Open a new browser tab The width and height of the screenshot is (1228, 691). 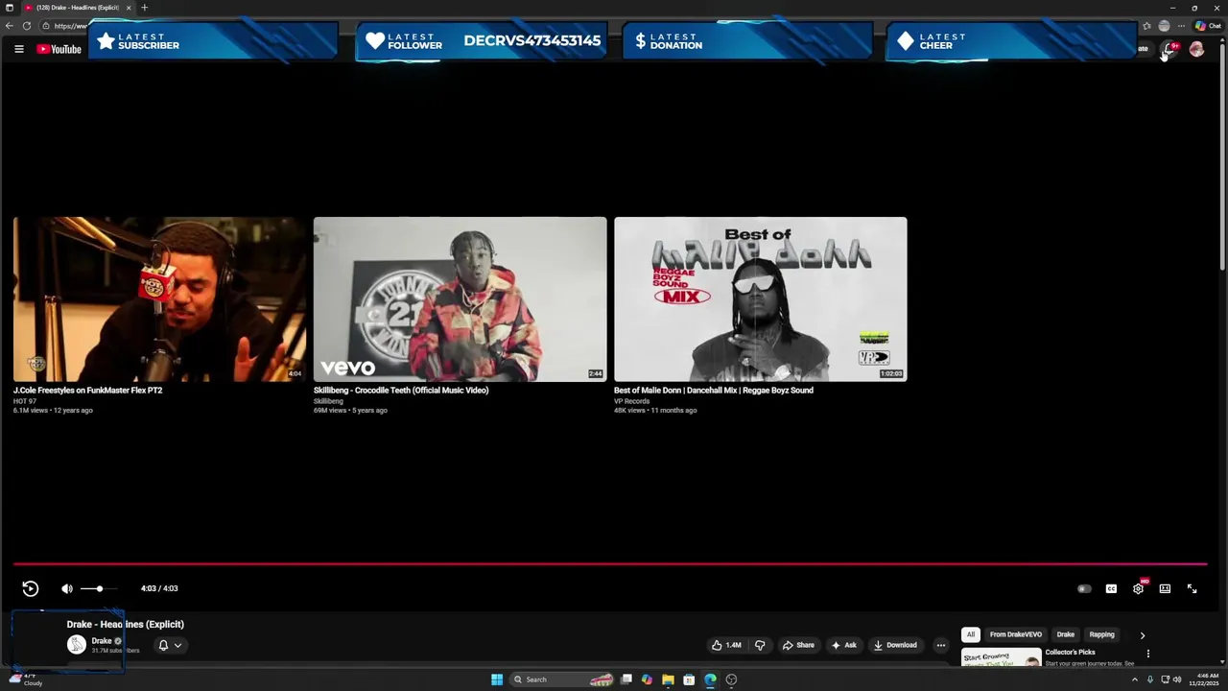tap(144, 8)
